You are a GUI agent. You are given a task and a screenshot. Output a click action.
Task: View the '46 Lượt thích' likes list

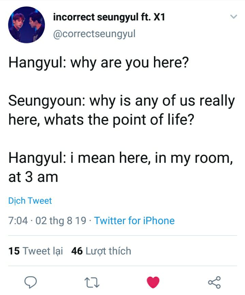(x=101, y=251)
